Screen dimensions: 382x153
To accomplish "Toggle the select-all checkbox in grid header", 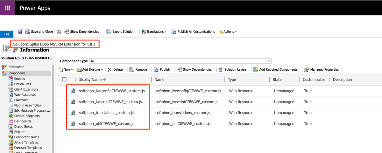I will [x=65, y=80].
